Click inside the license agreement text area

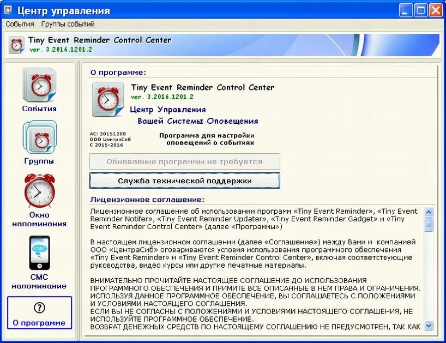pyautogui.click(x=256, y=269)
